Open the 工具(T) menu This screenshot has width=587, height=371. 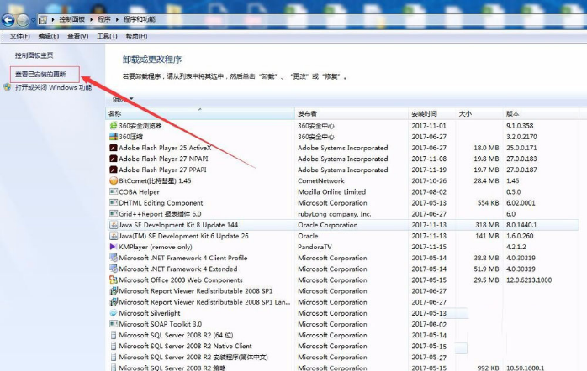(107, 36)
